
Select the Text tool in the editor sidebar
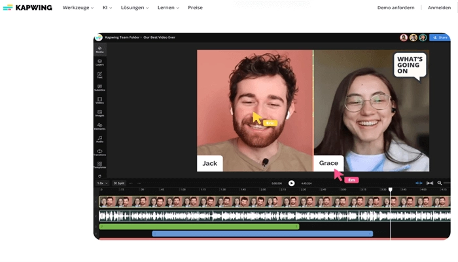tap(99, 75)
